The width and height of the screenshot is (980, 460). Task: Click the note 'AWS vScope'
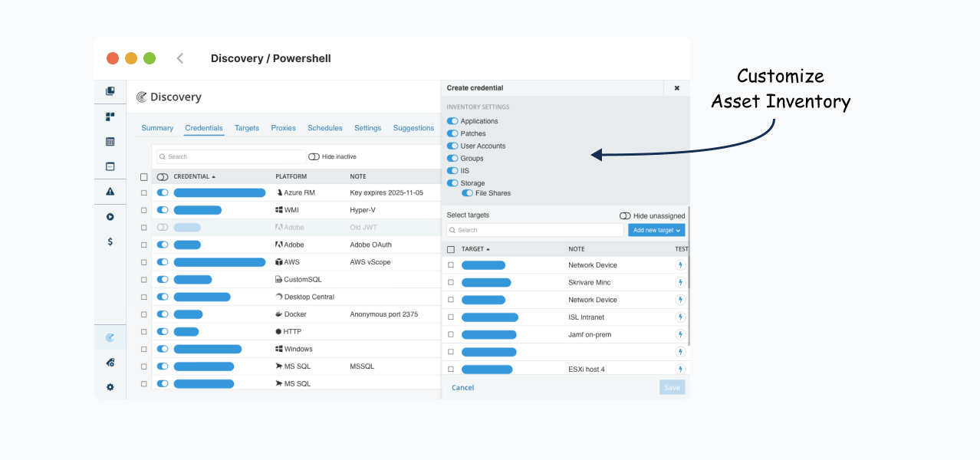pyautogui.click(x=370, y=262)
